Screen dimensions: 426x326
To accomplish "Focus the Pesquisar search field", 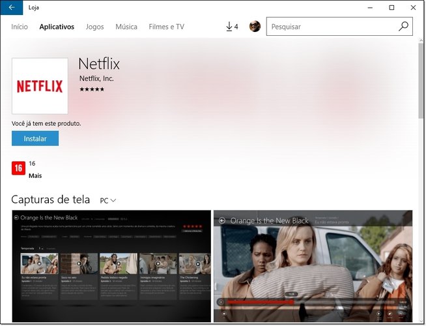I will [339, 26].
